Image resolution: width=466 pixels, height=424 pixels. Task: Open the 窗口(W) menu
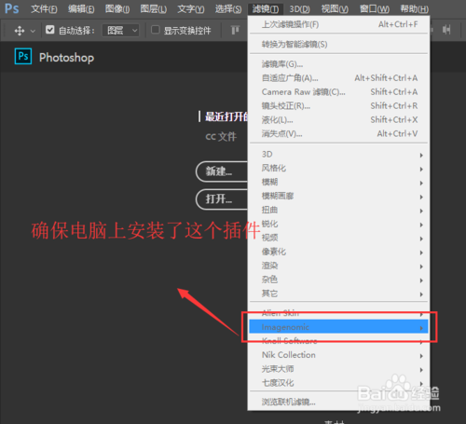tap(375, 9)
